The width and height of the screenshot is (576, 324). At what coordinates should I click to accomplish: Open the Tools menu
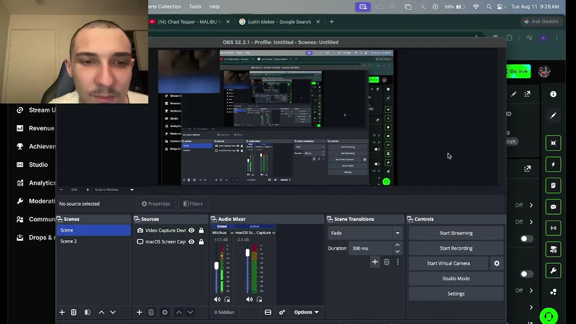195,7
